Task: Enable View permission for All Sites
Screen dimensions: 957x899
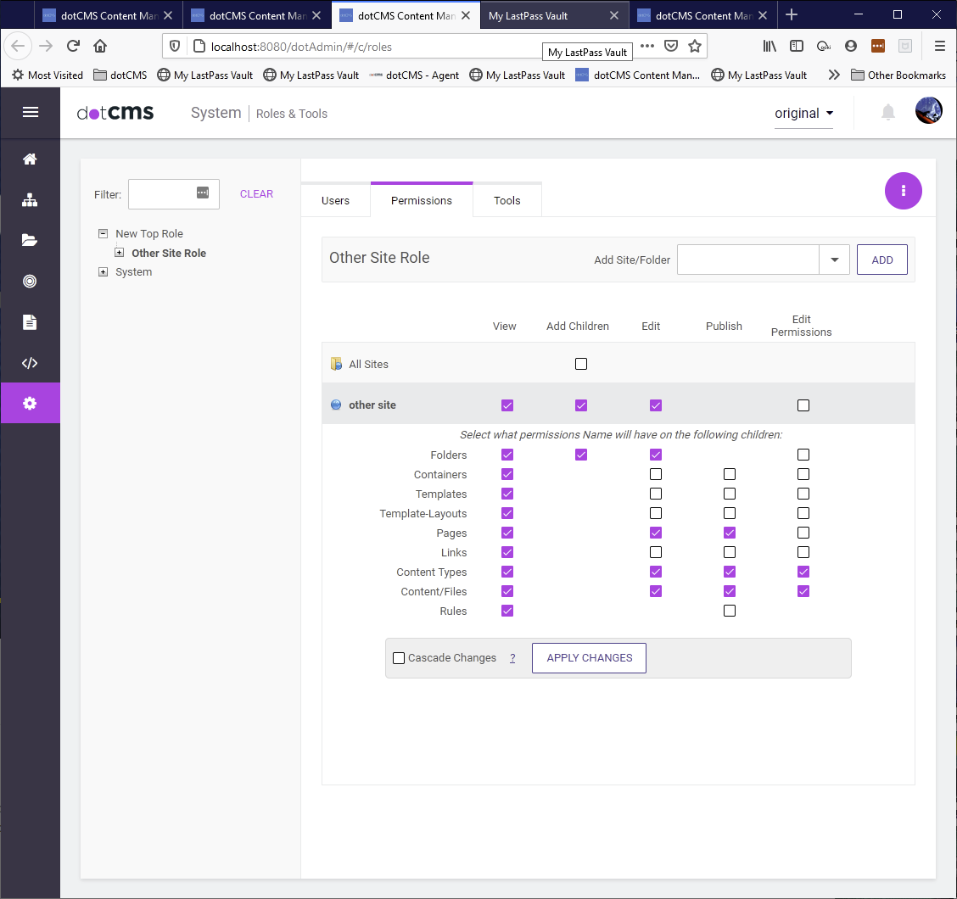Action: [x=581, y=363]
